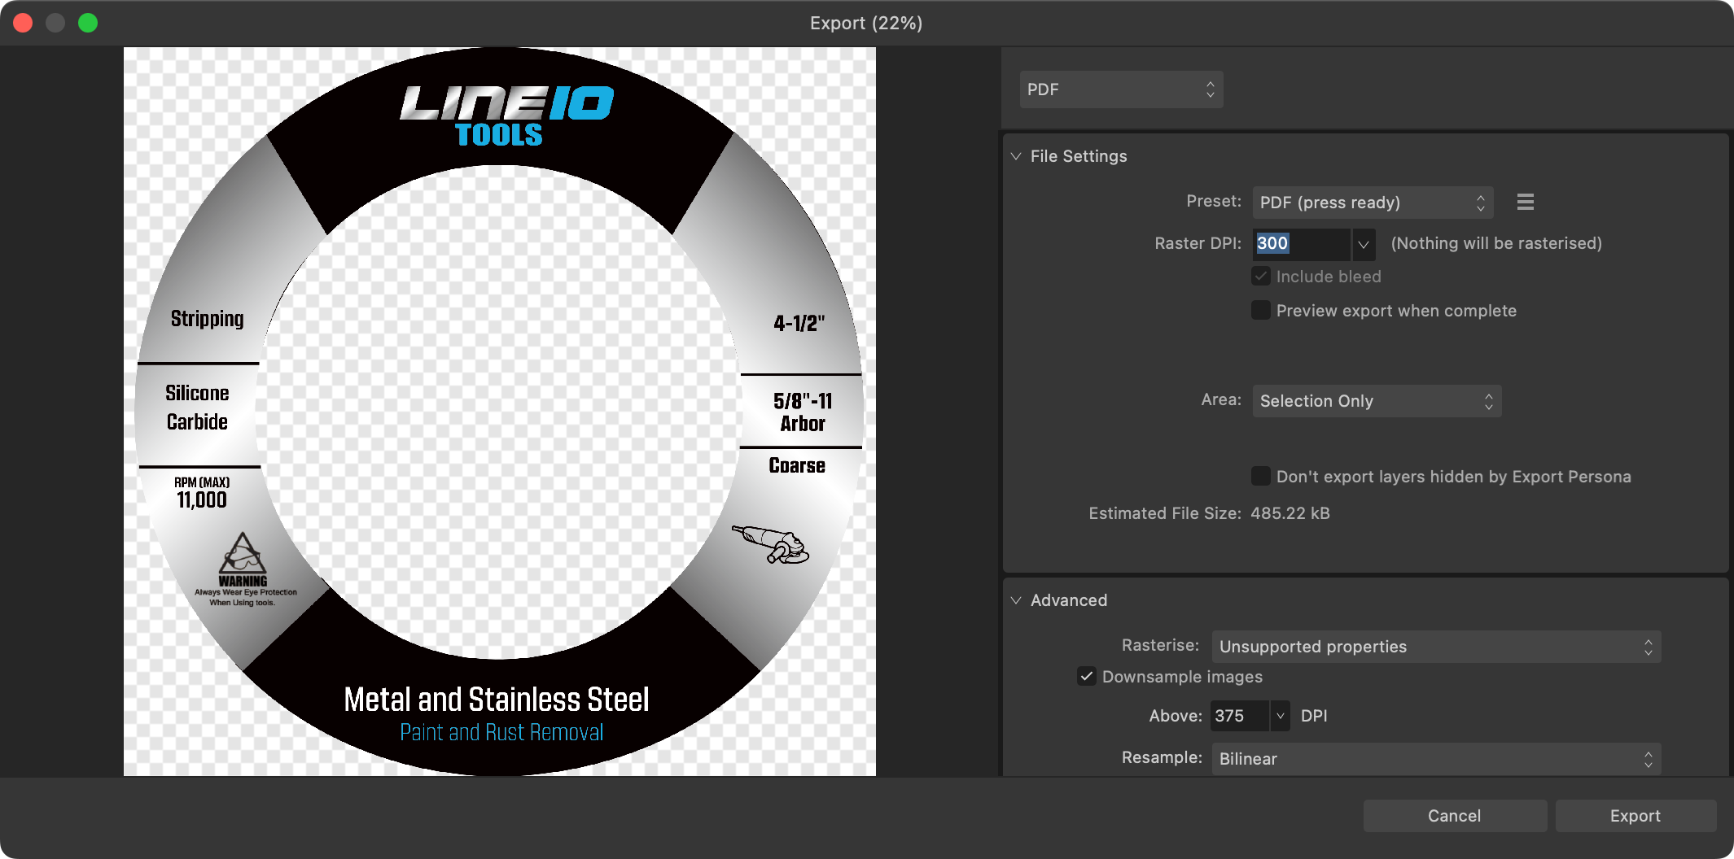1734x859 pixels.
Task: Open the preset options hamburger menu
Action: click(x=1525, y=202)
